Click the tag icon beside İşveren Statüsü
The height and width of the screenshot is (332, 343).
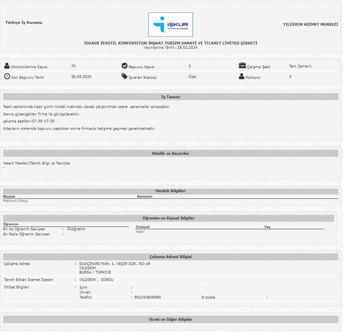124,76
